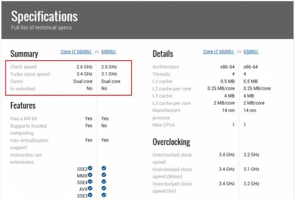Click the 'Manufacture process' row label
295x199 pixels.
pyautogui.click(x=166, y=114)
